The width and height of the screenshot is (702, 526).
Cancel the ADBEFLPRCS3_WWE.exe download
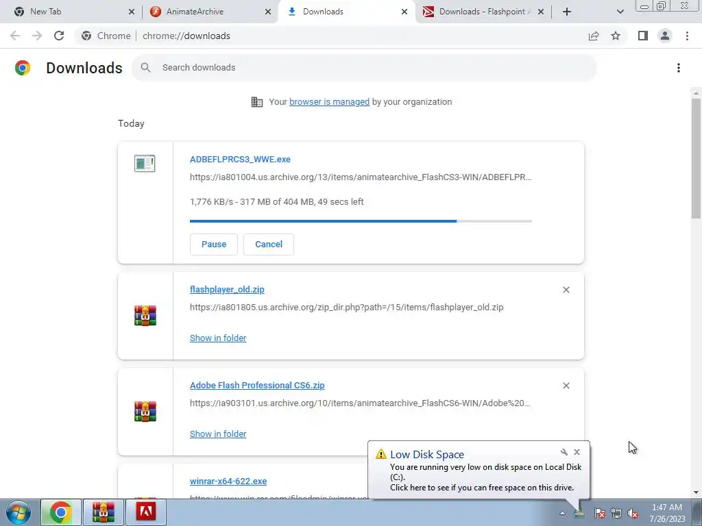pyautogui.click(x=269, y=245)
